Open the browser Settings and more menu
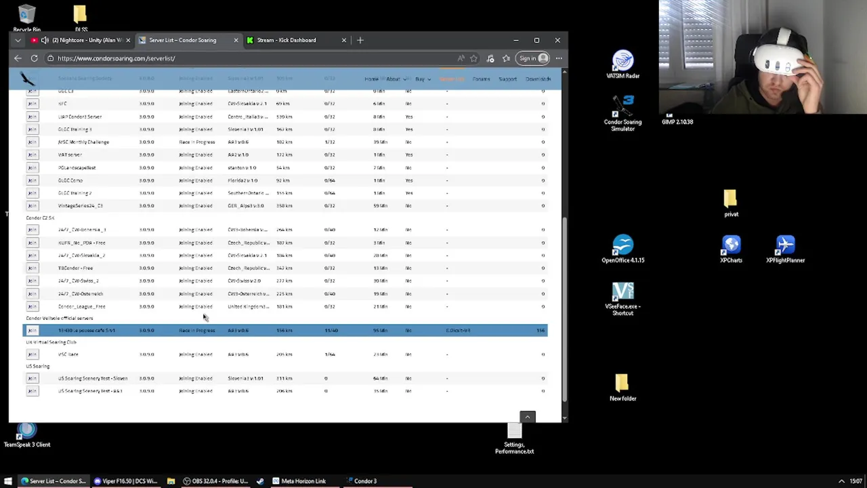 click(x=559, y=58)
